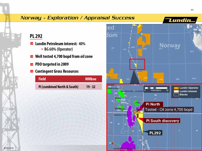Click the 'Pi (combined North & South)' cell

tap(58, 87)
